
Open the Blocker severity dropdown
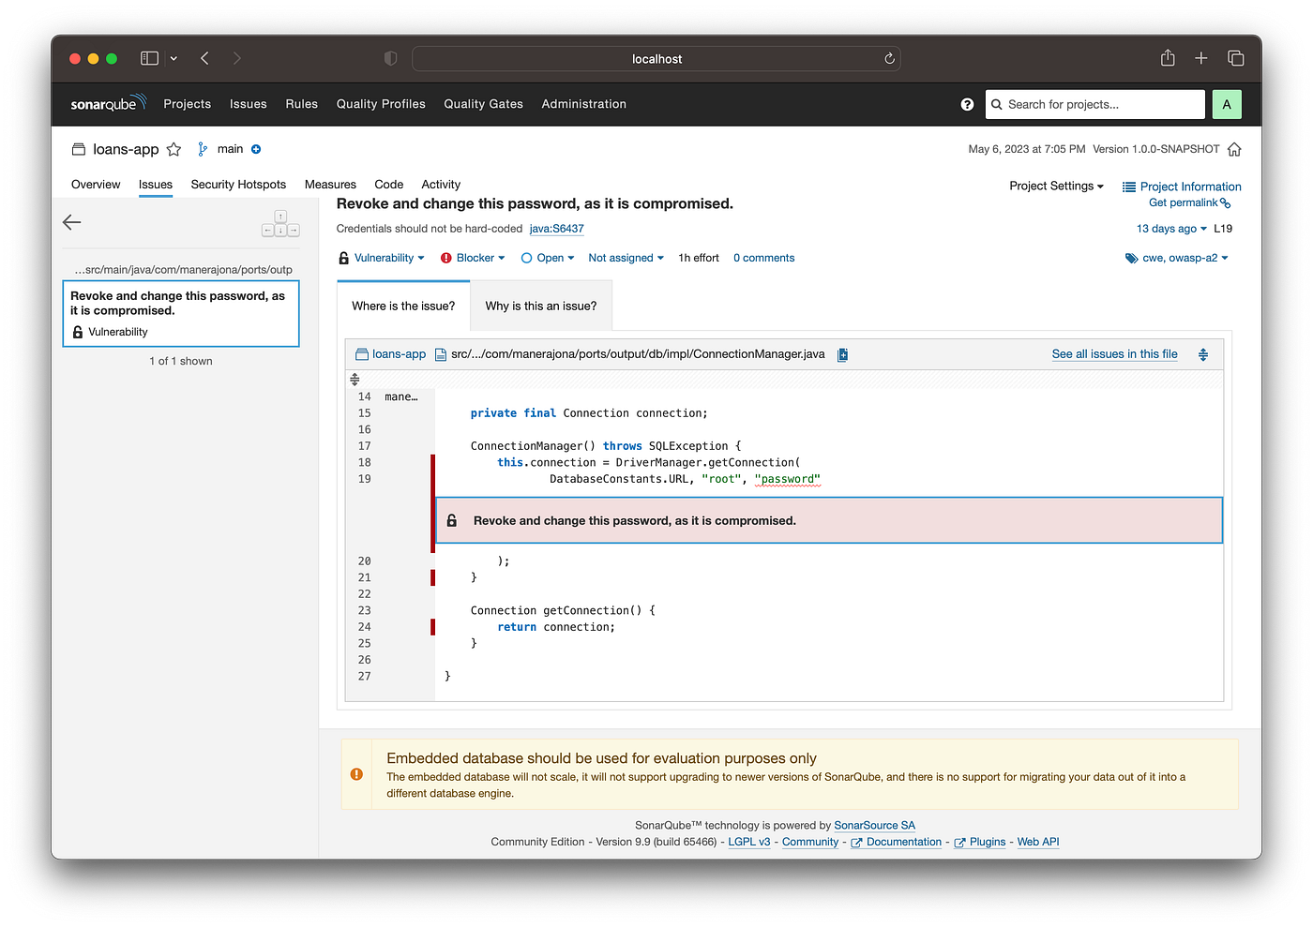[474, 258]
